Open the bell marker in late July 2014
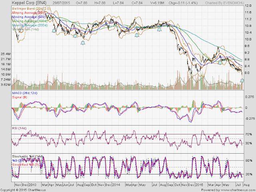 (159, 30)
